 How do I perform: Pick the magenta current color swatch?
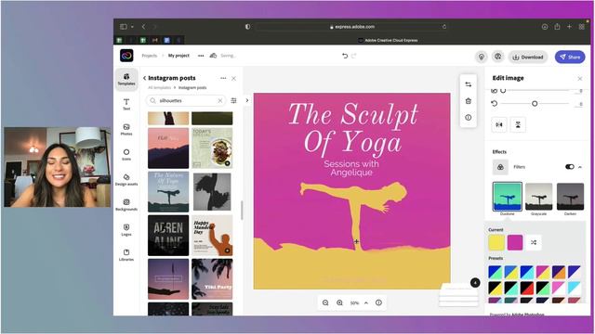(515, 242)
